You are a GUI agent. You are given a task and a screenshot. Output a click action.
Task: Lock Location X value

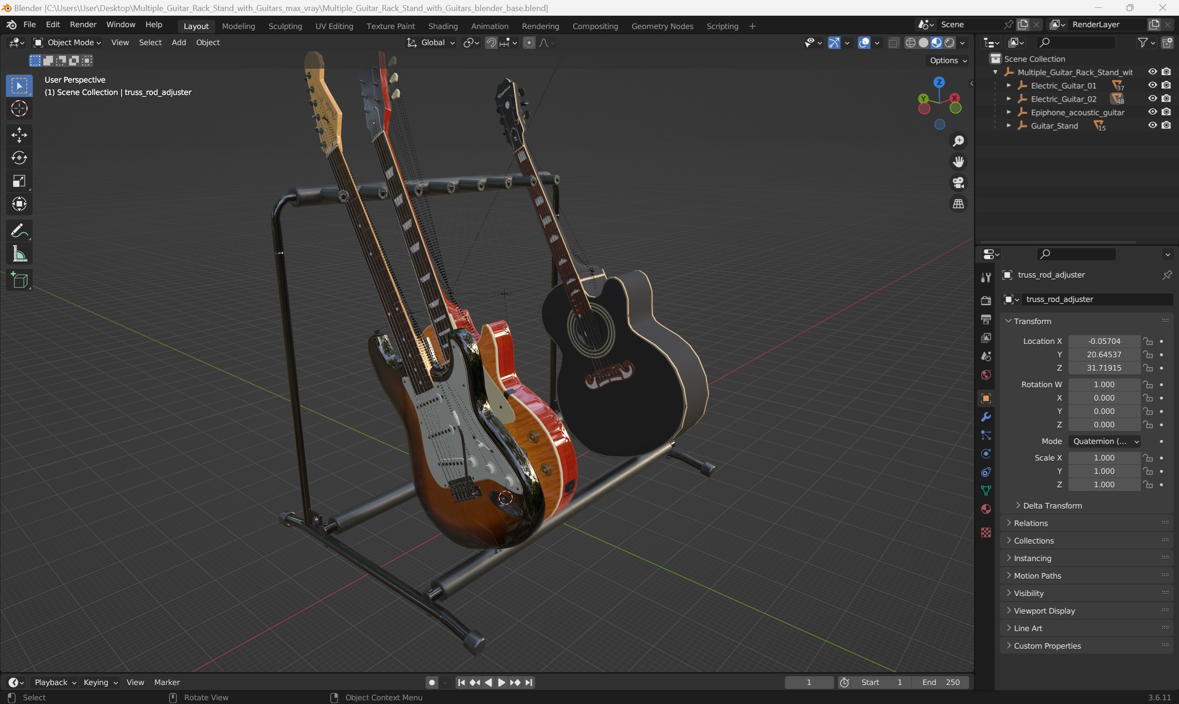tap(1148, 341)
